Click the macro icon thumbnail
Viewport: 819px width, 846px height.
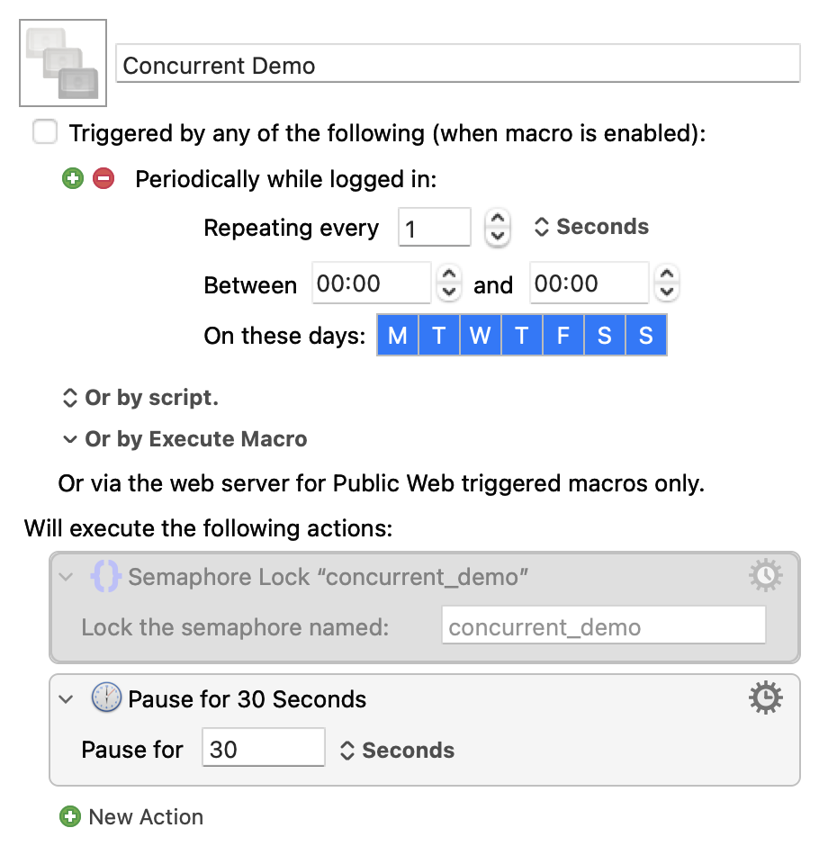[63, 63]
